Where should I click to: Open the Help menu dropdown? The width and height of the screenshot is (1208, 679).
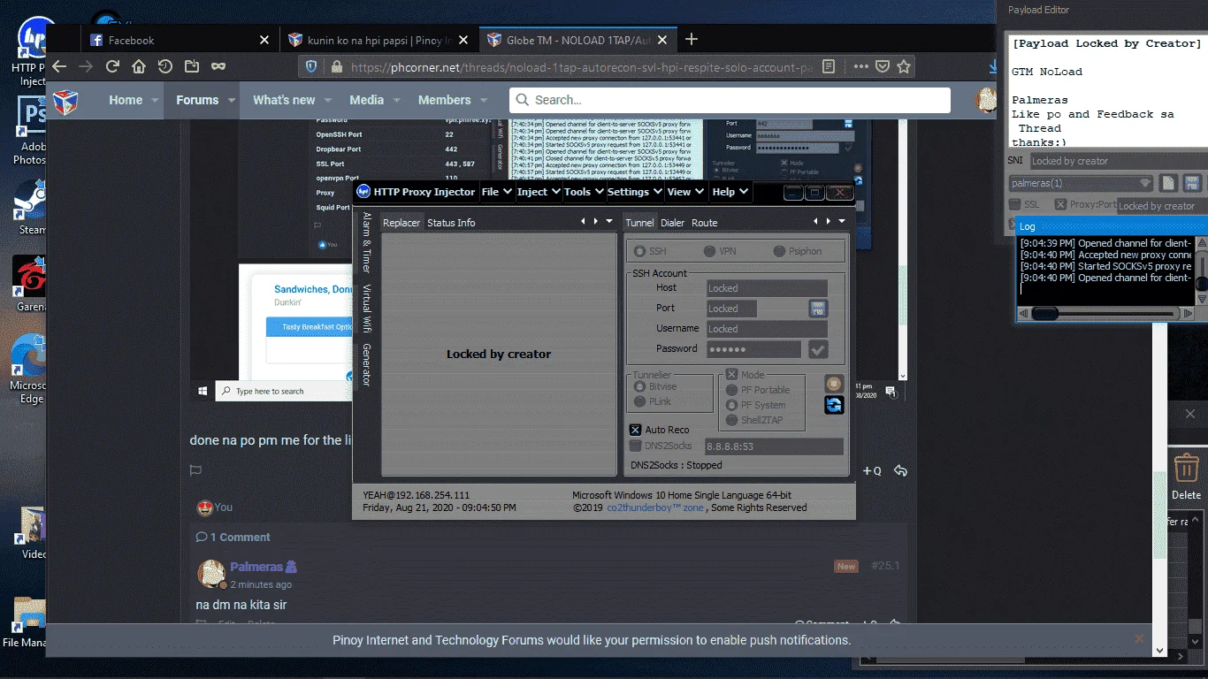click(x=730, y=192)
